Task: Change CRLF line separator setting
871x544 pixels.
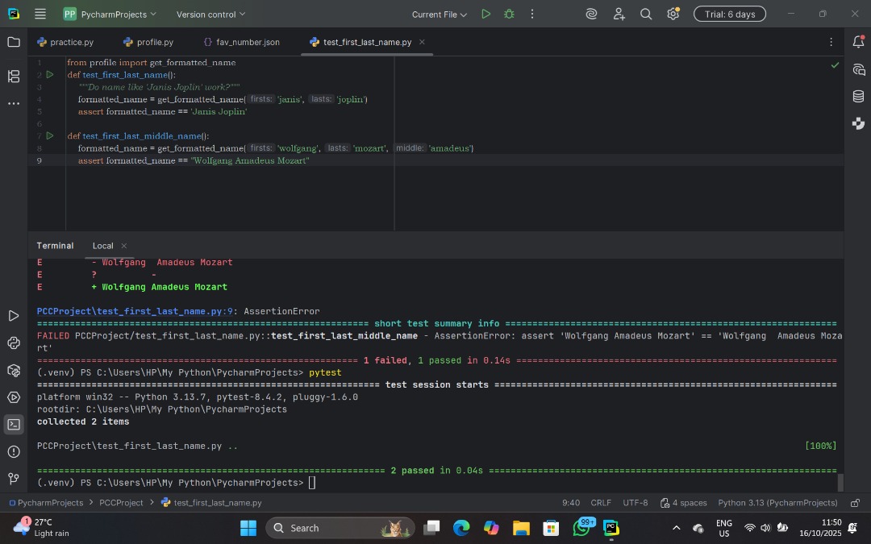Action: tap(601, 503)
